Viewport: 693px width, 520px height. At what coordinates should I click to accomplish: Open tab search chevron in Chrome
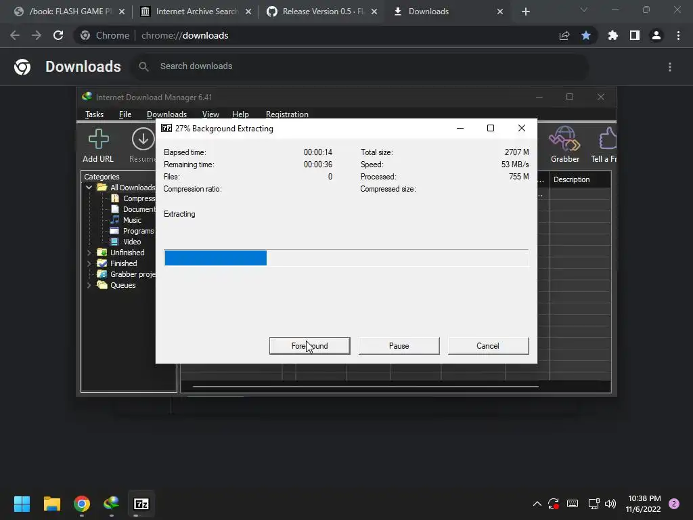[x=584, y=9]
